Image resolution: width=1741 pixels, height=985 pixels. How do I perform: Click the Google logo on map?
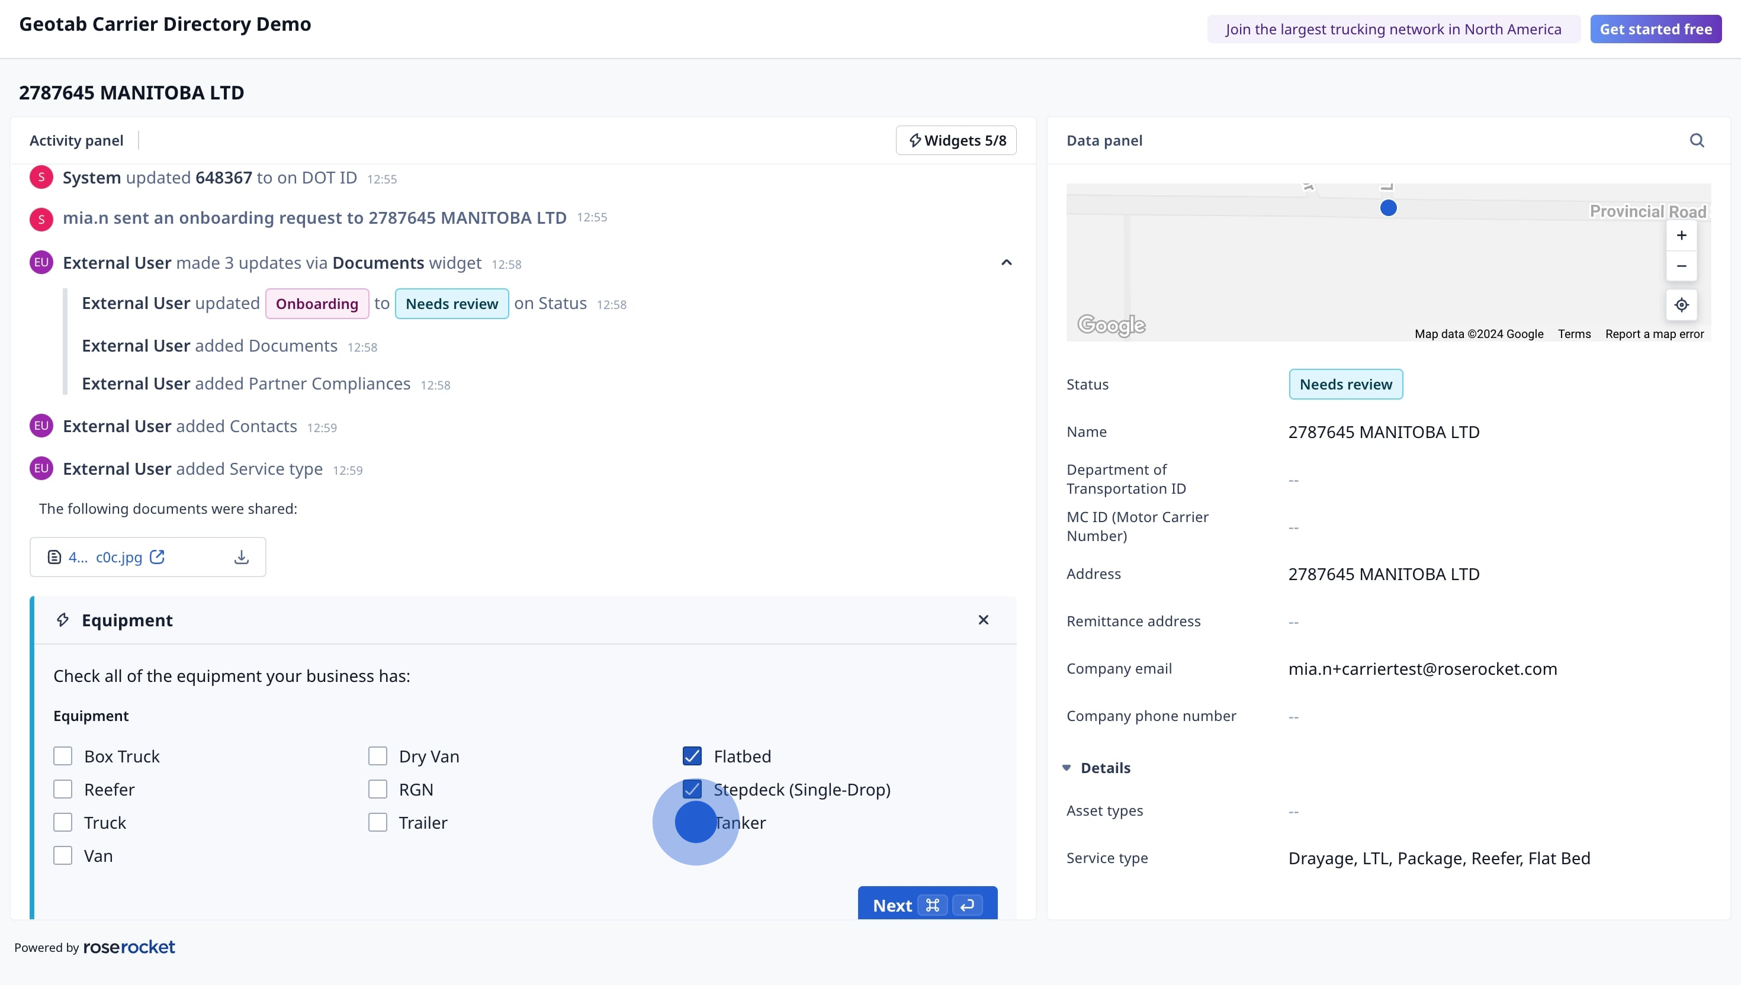pyautogui.click(x=1111, y=326)
